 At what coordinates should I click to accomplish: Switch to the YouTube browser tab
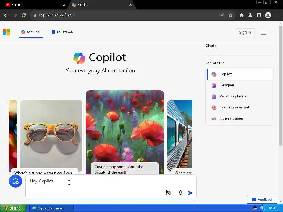coord(34,5)
